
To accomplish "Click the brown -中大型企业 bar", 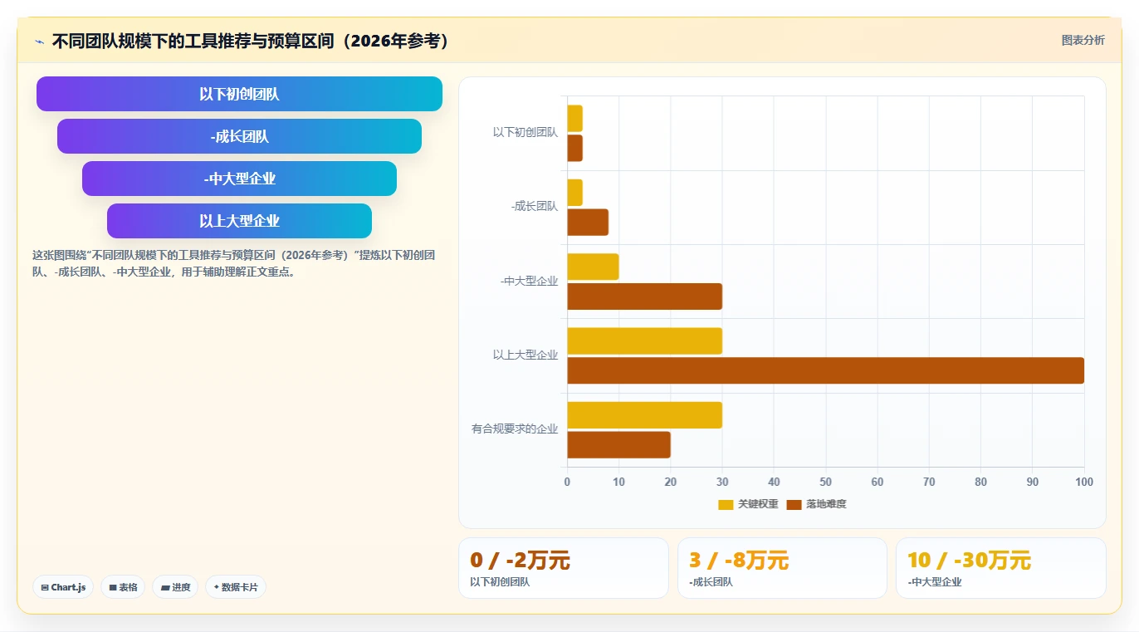I will coord(644,296).
